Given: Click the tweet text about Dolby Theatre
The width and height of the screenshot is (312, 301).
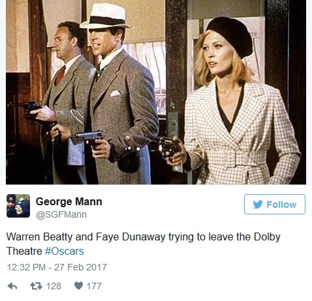Looking at the screenshot, I should (x=143, y=244).
